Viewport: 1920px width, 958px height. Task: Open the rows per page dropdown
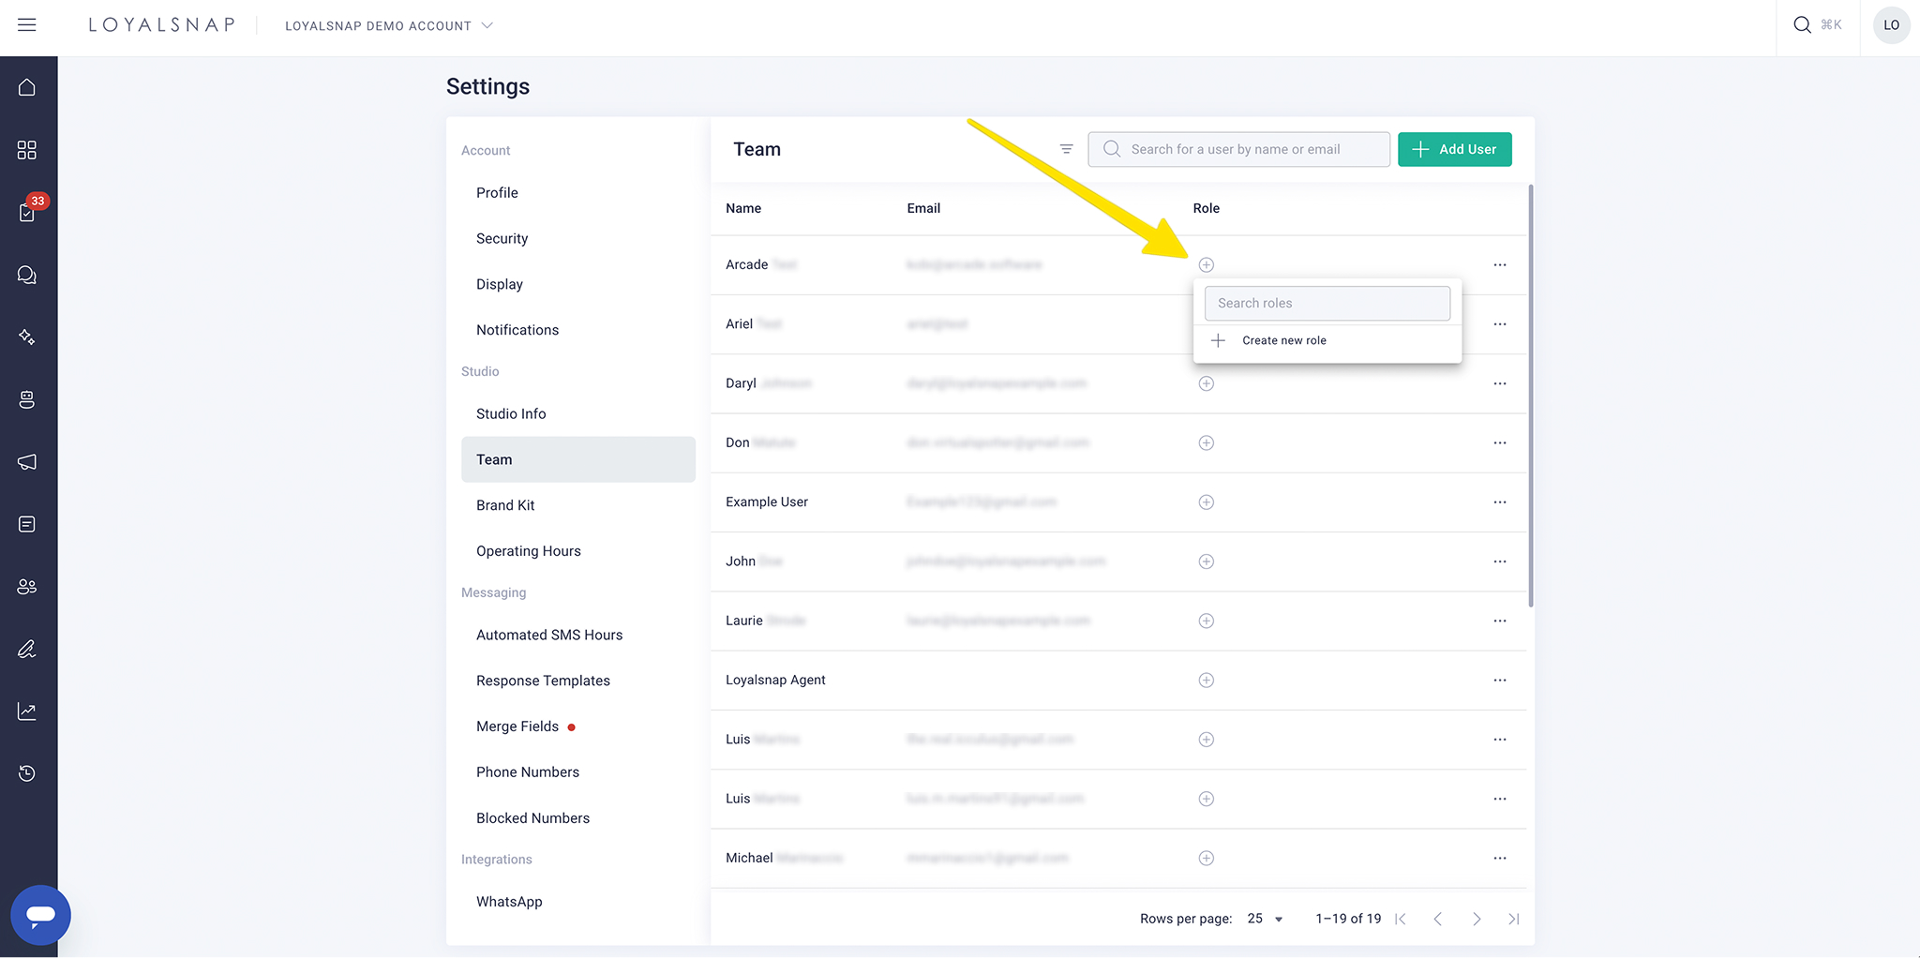click(x=1265, y=919)
